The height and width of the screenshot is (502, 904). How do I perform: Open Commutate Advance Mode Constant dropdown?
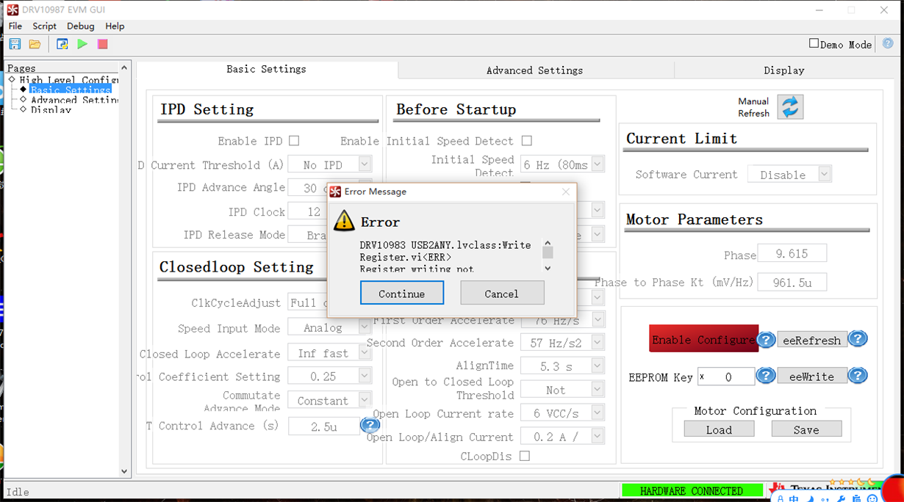point(365,400)
